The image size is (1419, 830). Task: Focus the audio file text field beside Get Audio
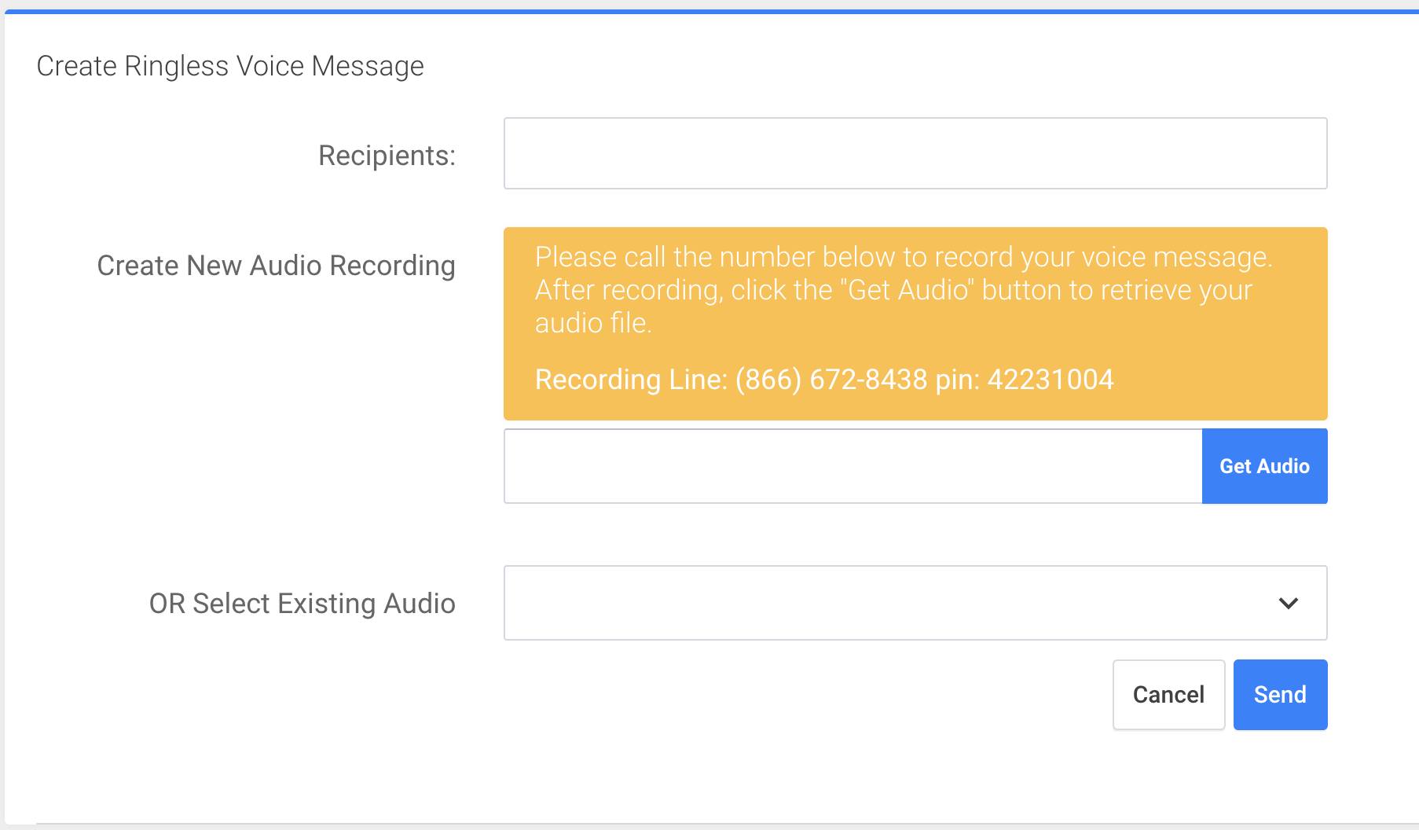pos(853,466)
